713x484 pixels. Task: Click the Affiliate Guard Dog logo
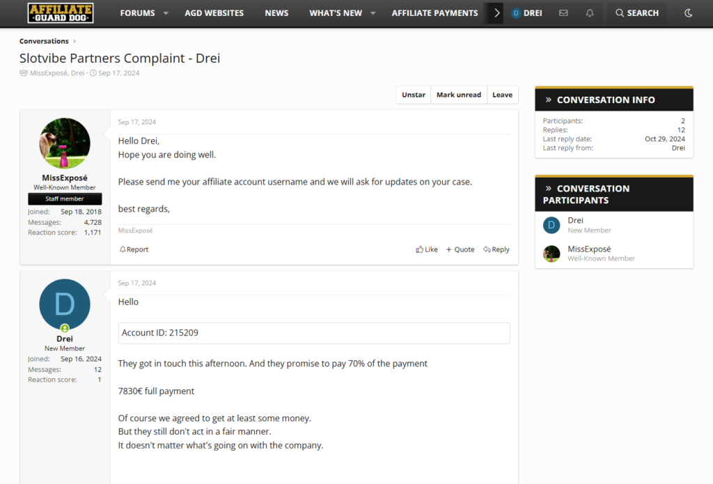click(x=61, y=13)
